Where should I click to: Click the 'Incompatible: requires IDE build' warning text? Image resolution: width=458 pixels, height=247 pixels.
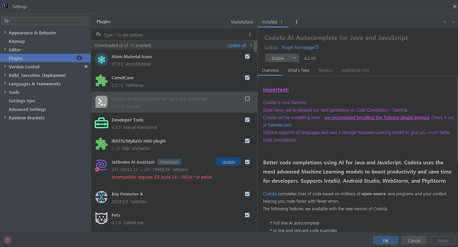tap(162, 177)
